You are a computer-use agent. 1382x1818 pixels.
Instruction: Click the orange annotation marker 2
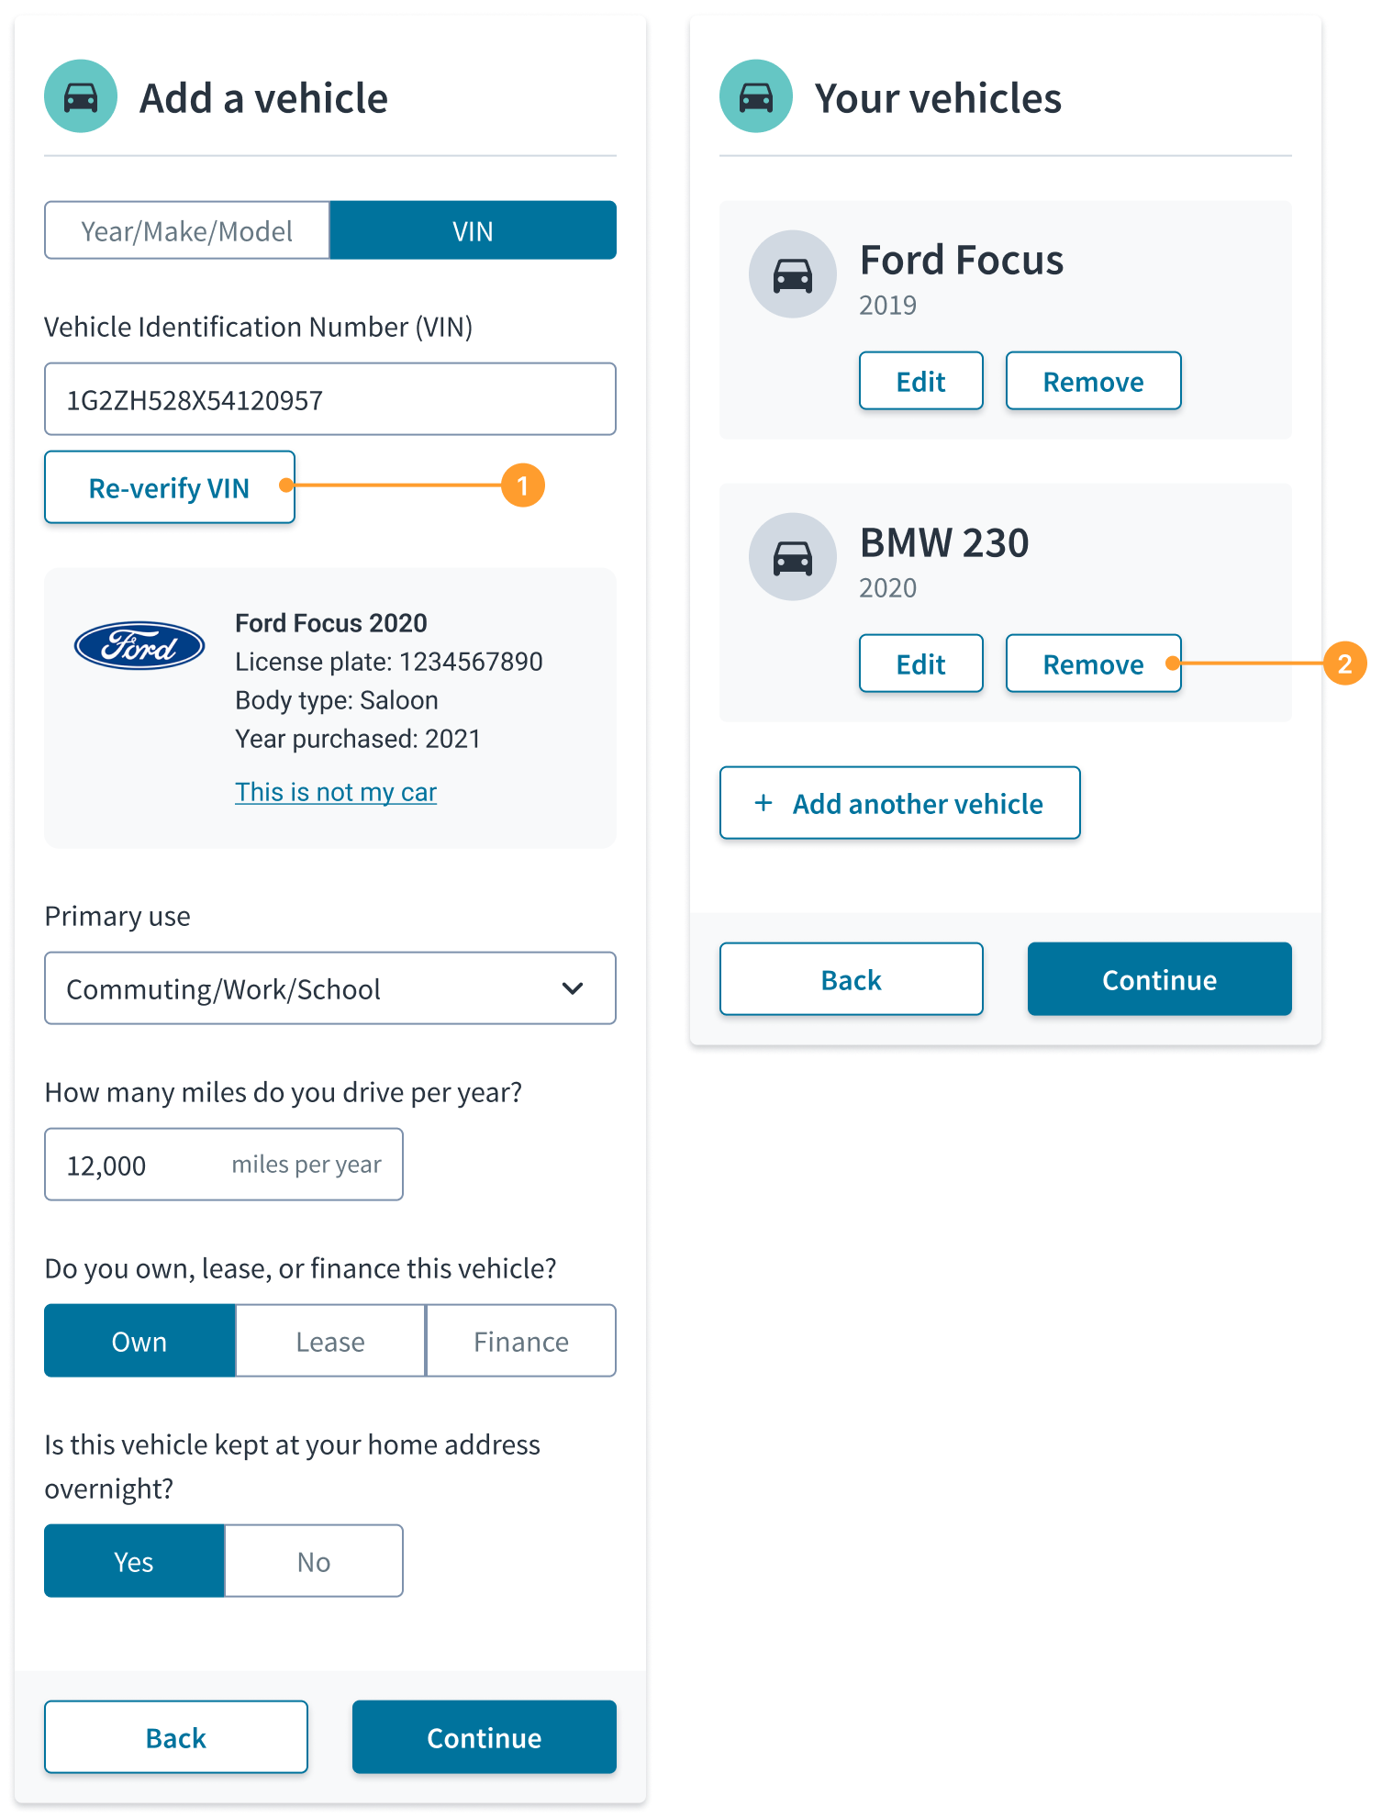tap(1345, 664)
